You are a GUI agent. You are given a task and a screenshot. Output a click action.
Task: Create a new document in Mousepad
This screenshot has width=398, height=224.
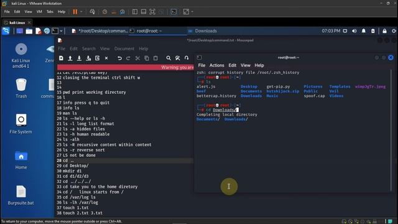tap(61, 58)
